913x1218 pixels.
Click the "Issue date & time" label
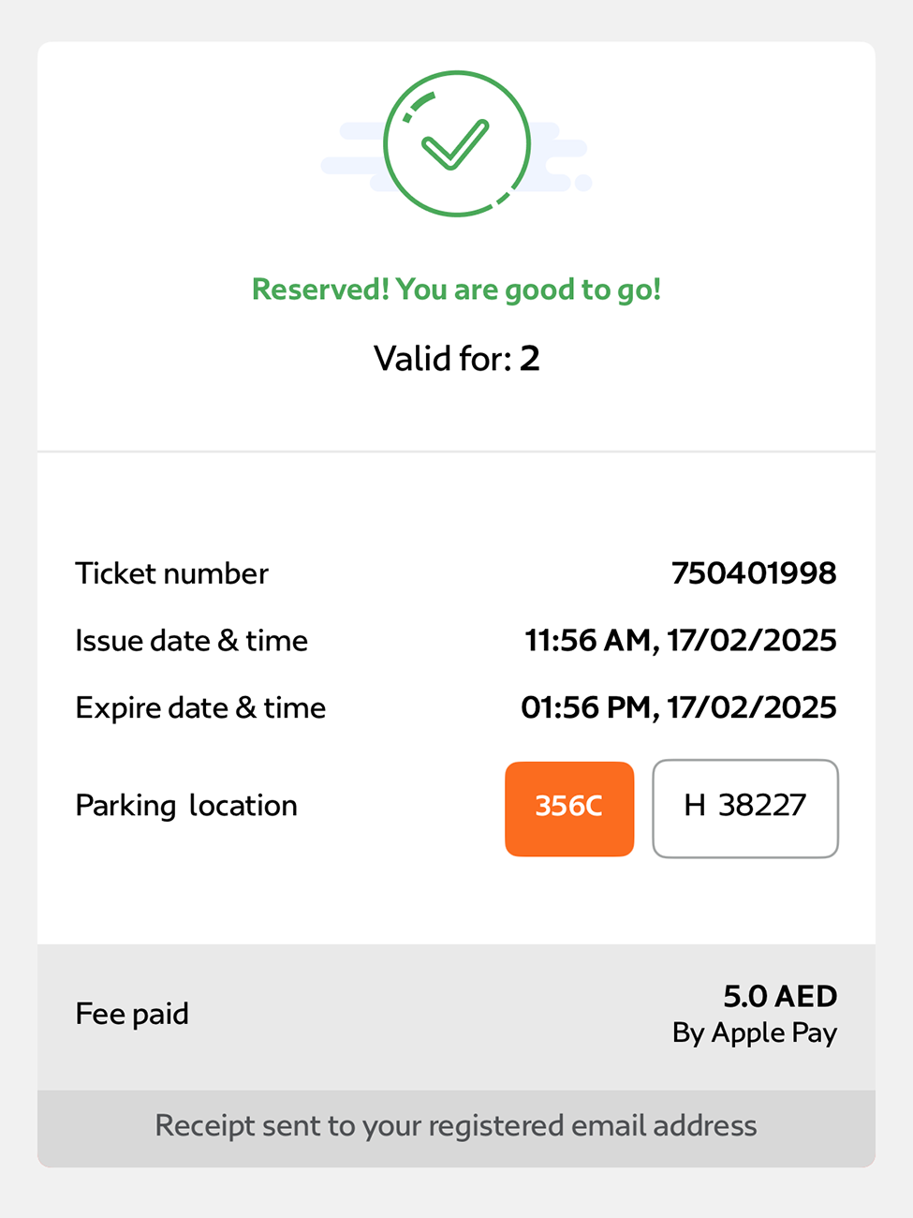[191, 641]
